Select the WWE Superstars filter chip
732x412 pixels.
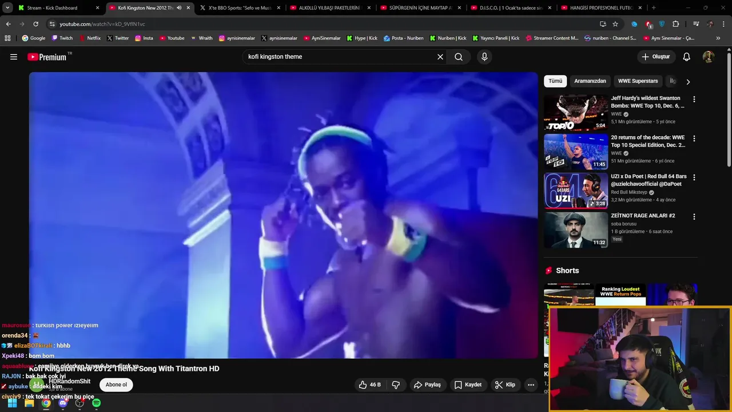coord(638,81)
